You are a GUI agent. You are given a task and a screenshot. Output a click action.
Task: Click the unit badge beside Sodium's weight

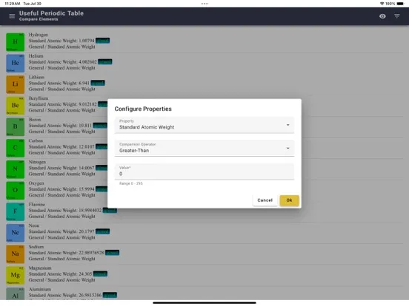[112, 253]
